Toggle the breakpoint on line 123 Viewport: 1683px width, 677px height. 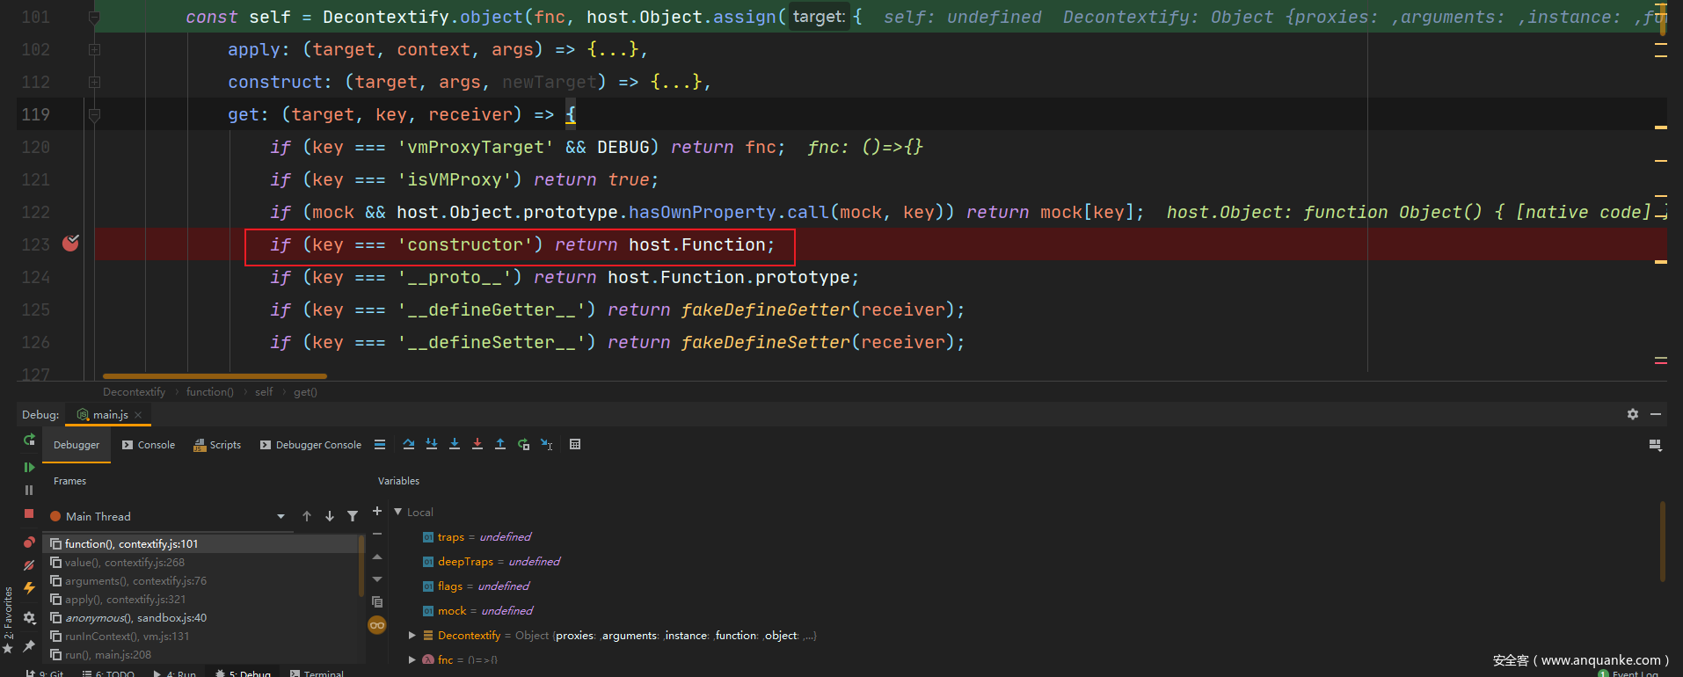click(x=71, y=244)
